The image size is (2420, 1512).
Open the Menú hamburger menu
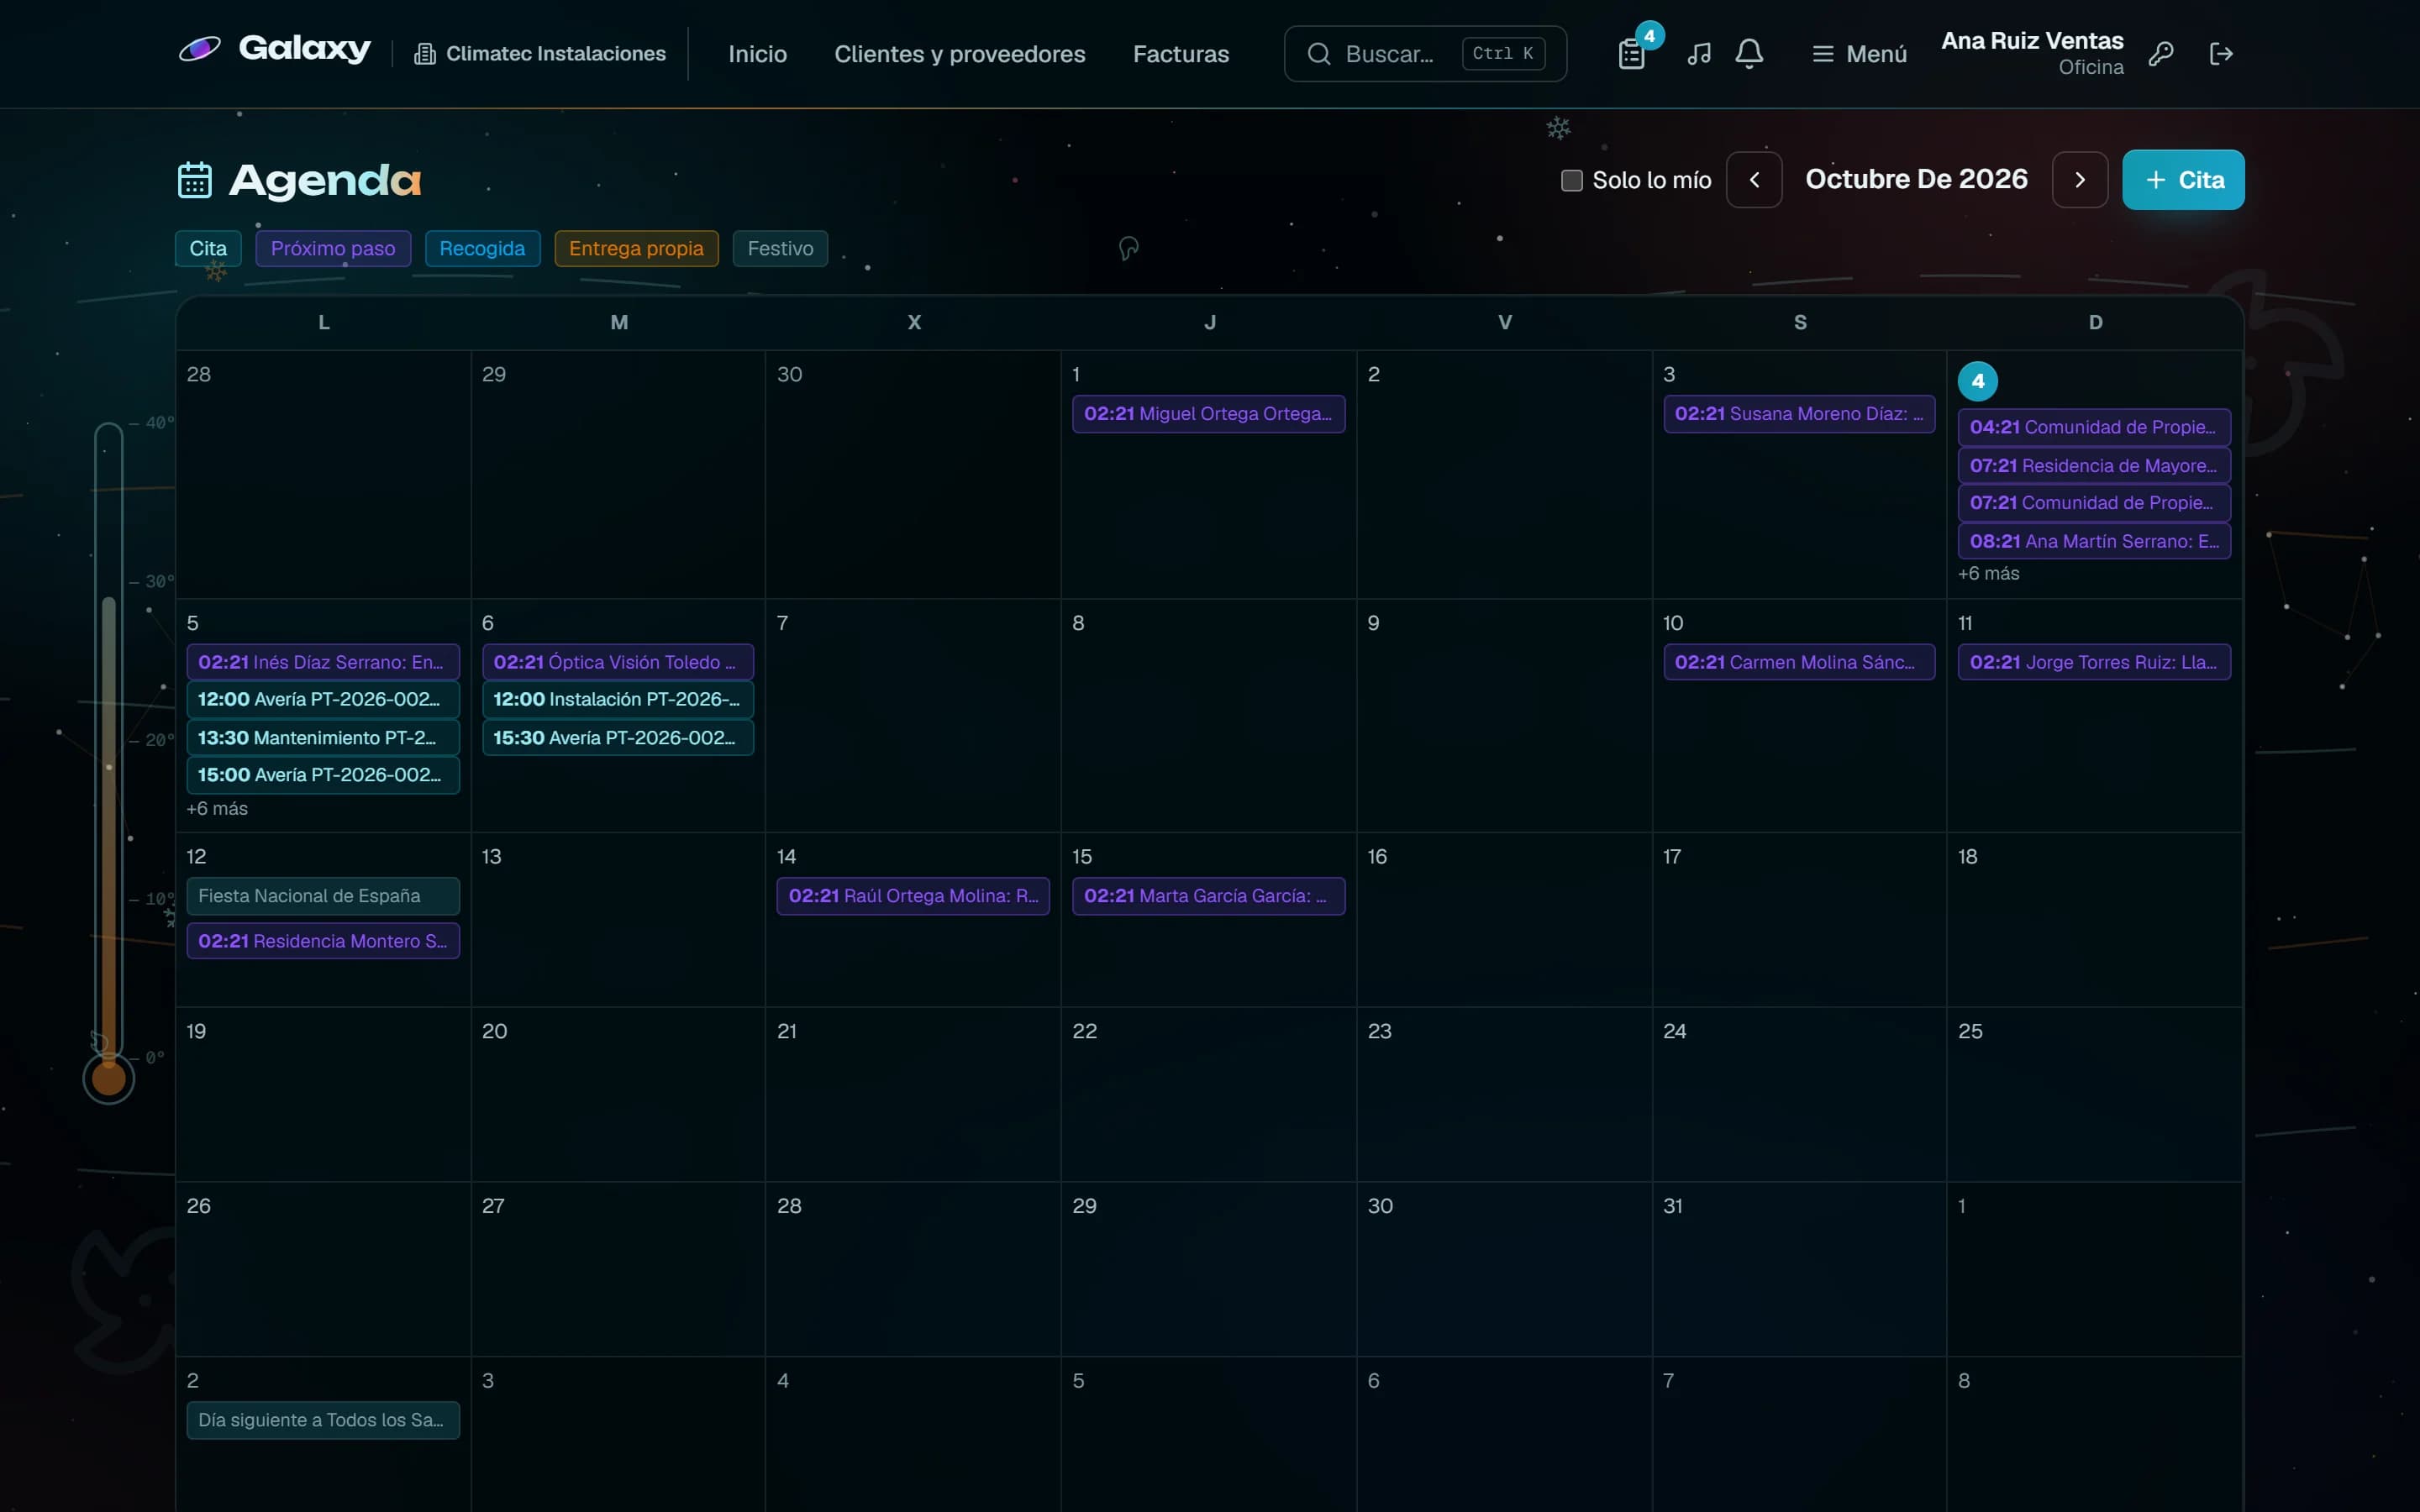(x=1859, y=54)
